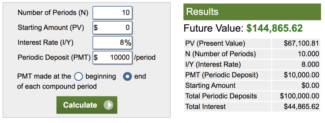Select the $67,100.81 present value figure
This screenshot has height=123, width=325.
[x=302, y=44]
